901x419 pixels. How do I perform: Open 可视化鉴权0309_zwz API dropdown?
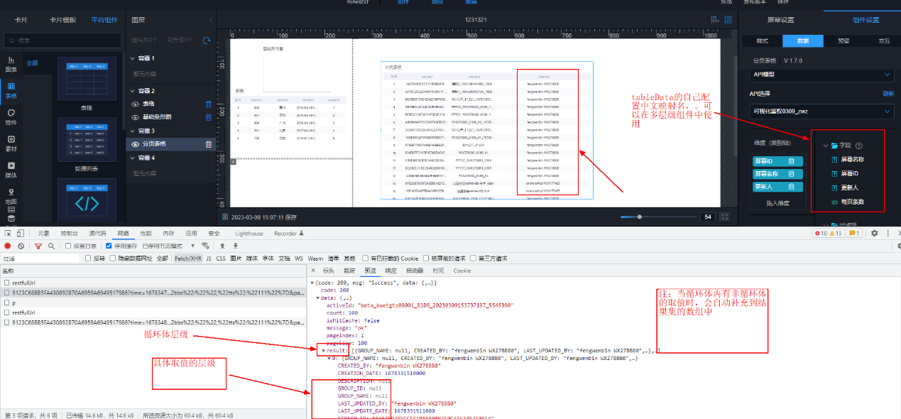tap(821, 111)
